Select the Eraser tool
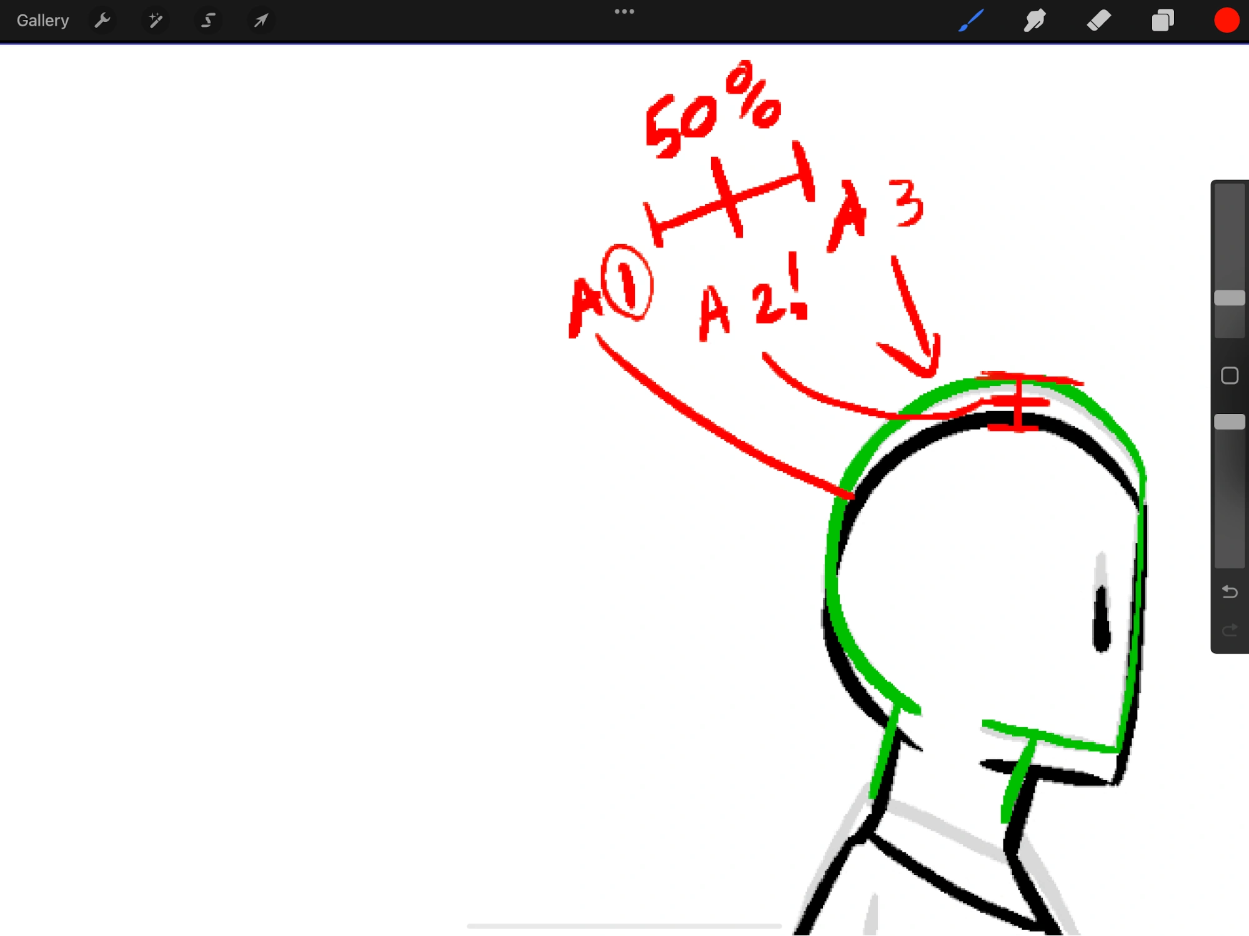 pos(1098,21)
